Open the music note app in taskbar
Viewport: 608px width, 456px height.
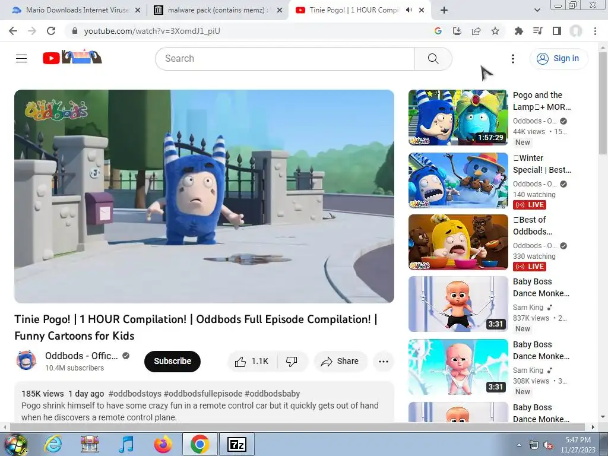pos(126,444)
